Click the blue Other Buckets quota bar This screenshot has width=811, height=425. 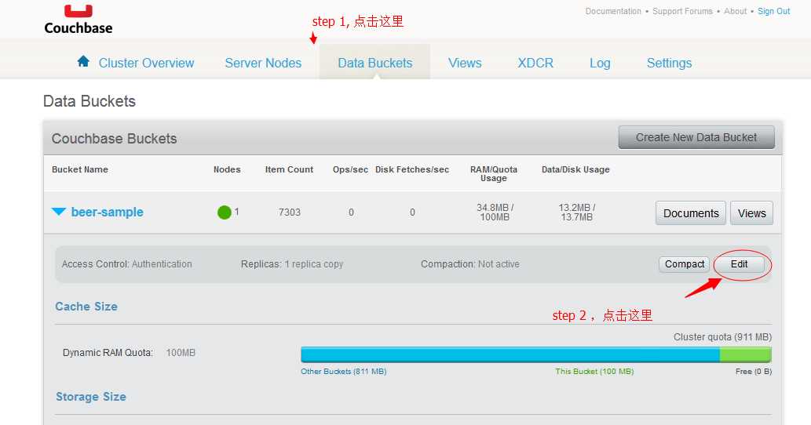[510, 354]
